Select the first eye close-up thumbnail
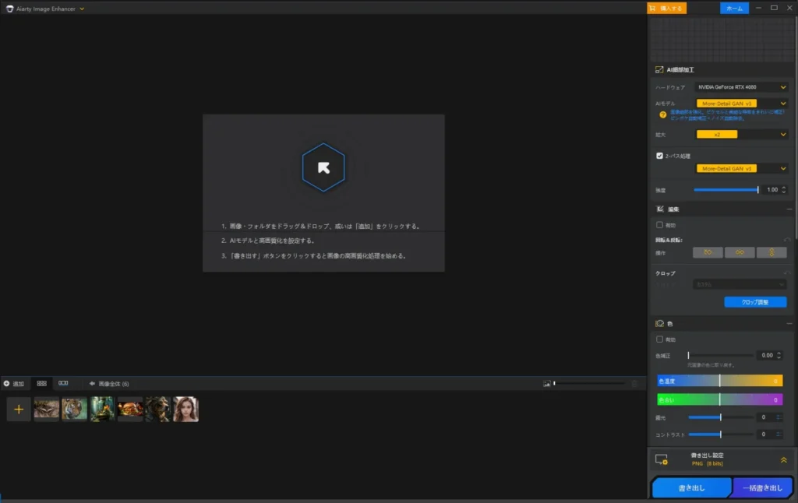Screen dimensions: 798x503 pyautogui.click(x=46, y=410)
